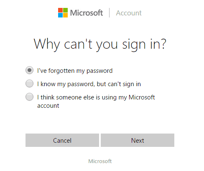Click the green square of the Microsoft logo

66,10
